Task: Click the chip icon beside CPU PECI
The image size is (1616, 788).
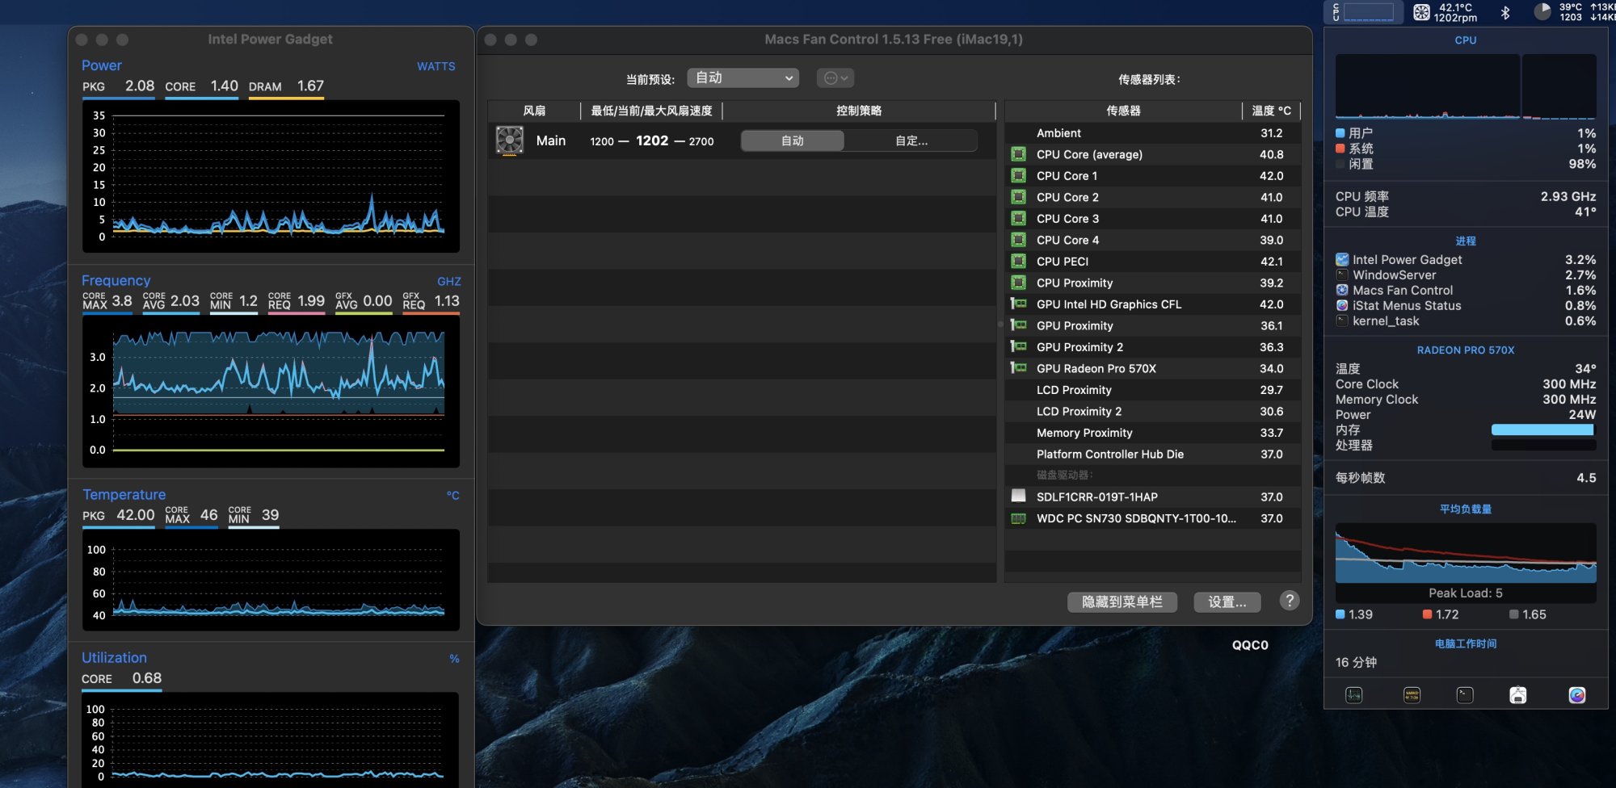Action: click(1019, 262)
